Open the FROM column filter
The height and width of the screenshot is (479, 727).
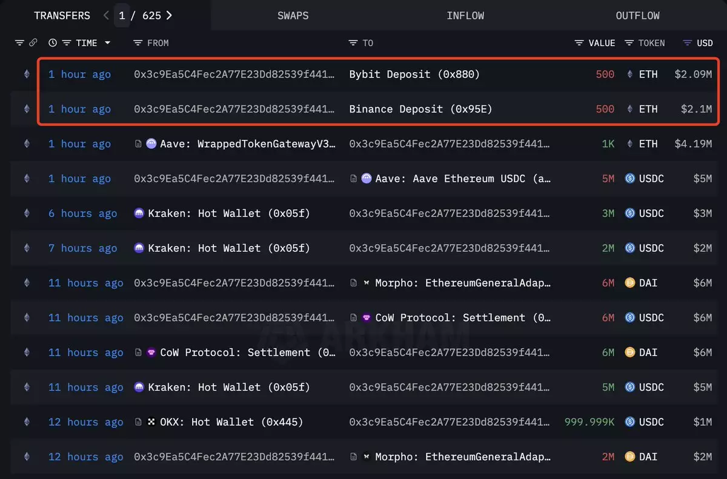[x=138, y=43]
